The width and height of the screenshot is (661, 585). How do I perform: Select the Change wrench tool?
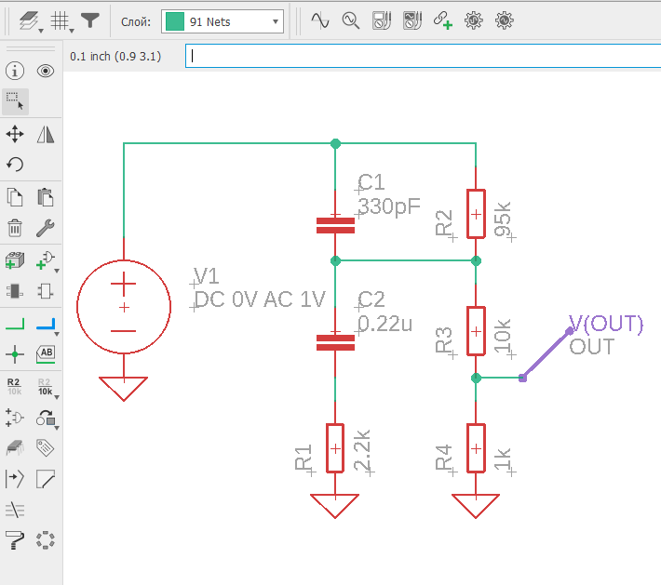tap(45, 228)
